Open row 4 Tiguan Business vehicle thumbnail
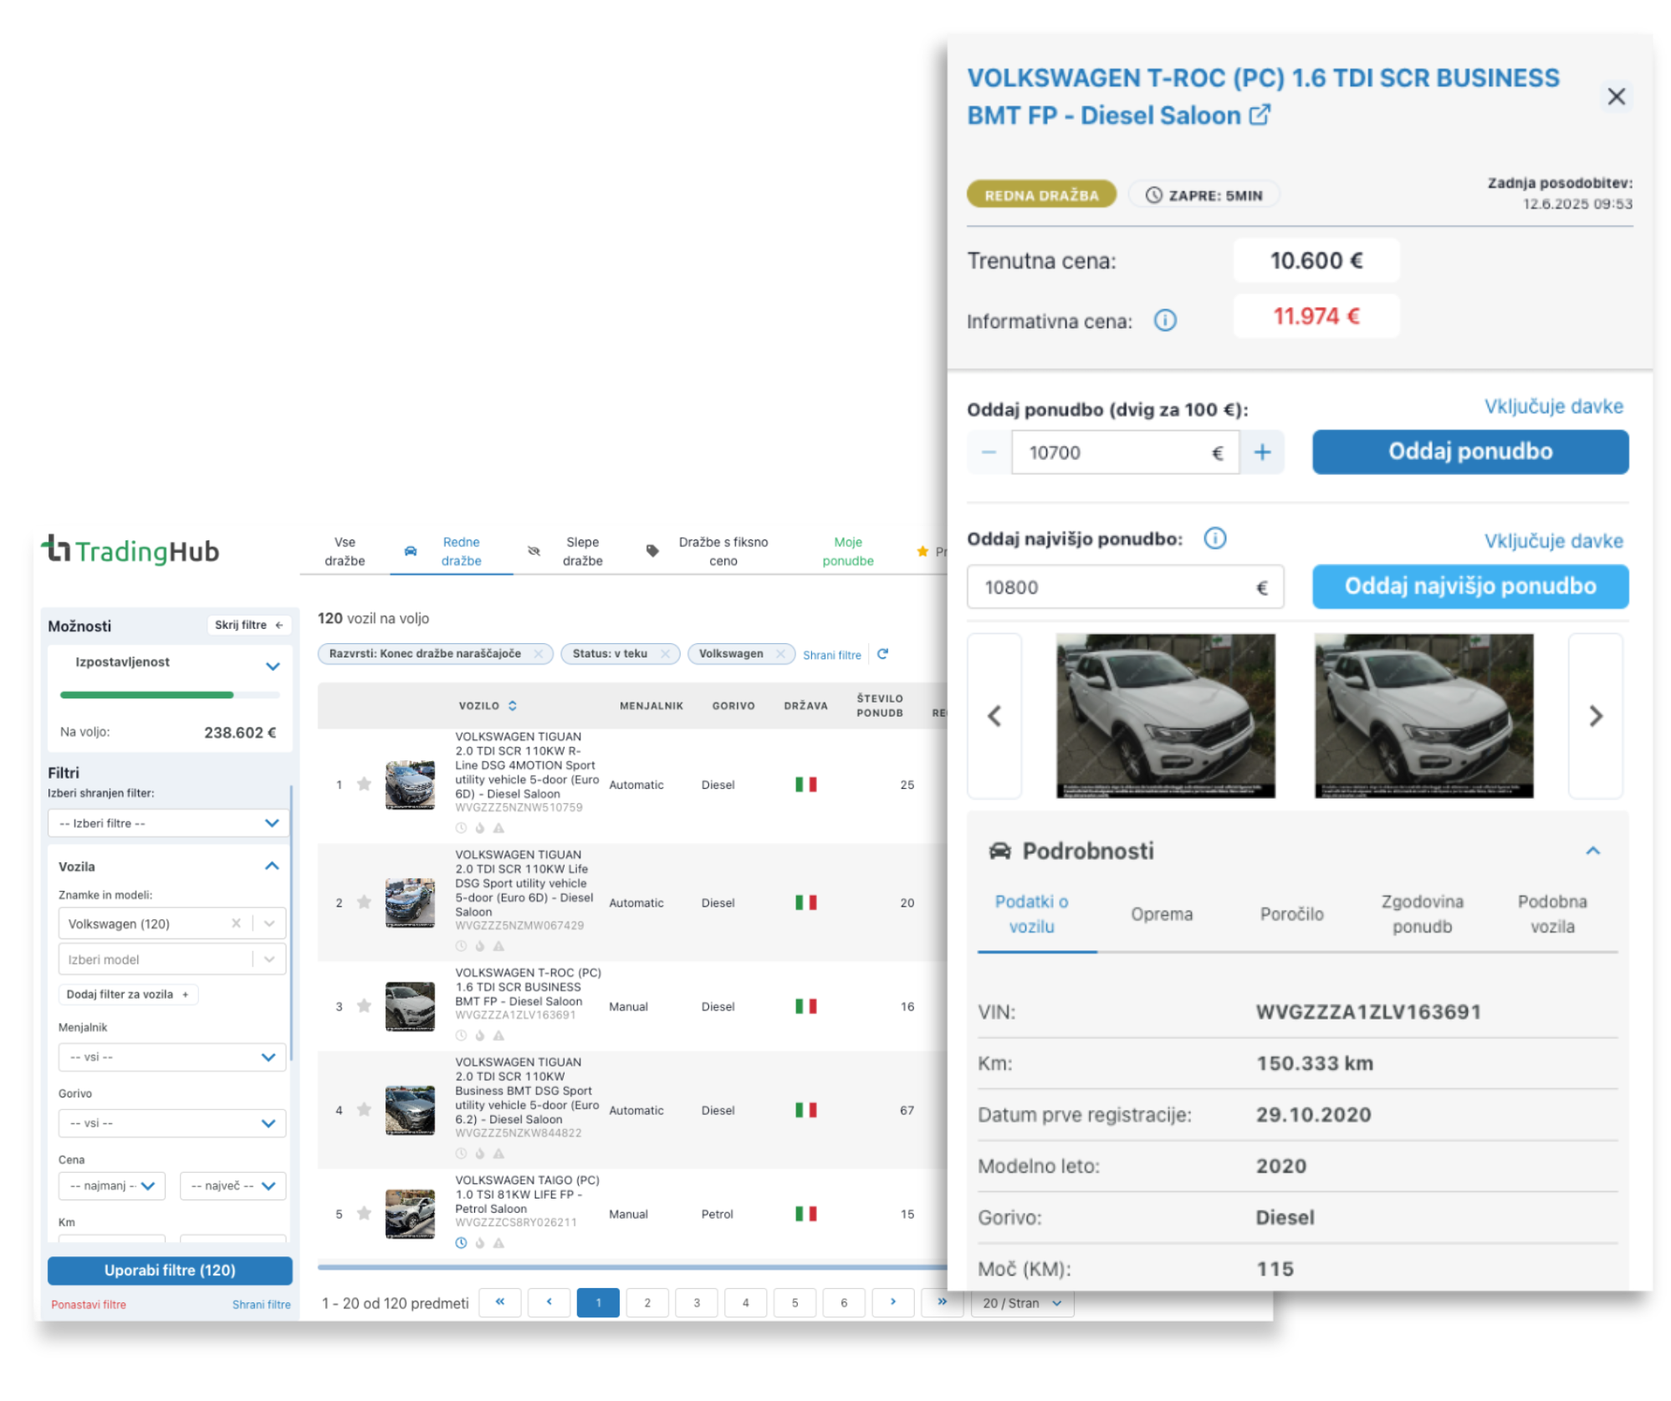This screenshot has width=1671, height=1401. [x=410, y=1110]
